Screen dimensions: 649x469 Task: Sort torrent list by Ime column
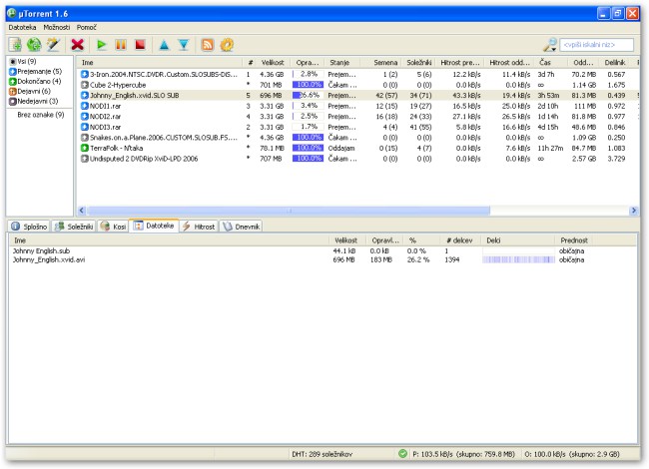[160, 63]
